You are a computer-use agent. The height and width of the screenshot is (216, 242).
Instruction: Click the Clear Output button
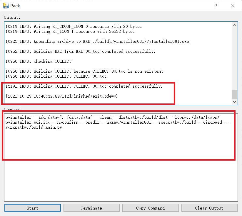[x=209, y=208]
